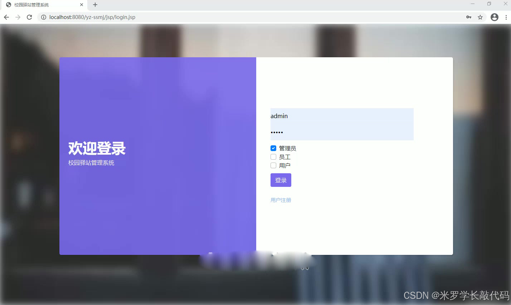Bookmark this page using the star icon
The height and width of the screenshot is (305, 511).
pyautogui.click(x=480, y=17)
